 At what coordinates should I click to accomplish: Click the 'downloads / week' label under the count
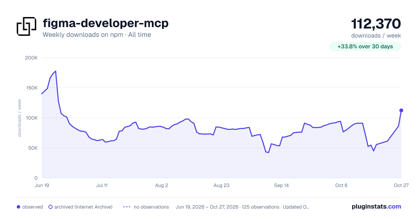click(x=376, y=35)
